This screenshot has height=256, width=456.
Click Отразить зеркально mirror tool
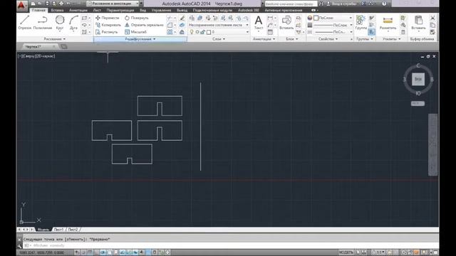click(144, 25)
